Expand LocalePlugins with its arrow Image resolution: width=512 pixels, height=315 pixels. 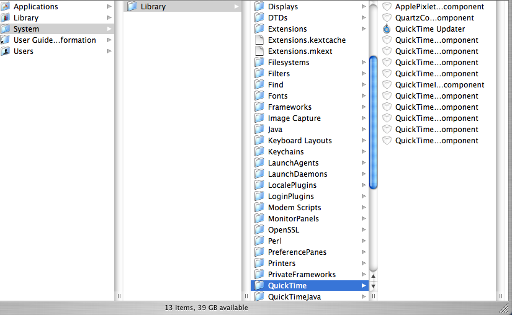pos(364,185)
